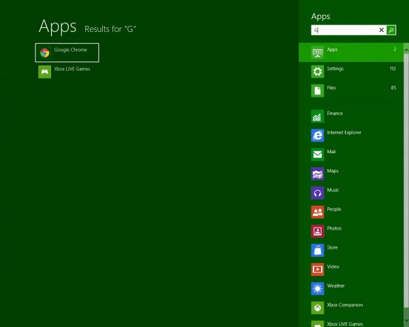Select the Maps label in sidebar

click(x=333, y=171)
